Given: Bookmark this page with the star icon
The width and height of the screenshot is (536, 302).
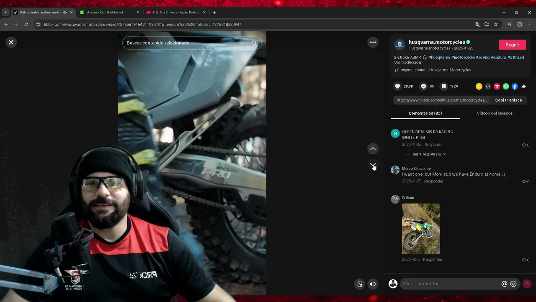Looking at the screenshot, I should pyautogui.click(x=496, y=24).
